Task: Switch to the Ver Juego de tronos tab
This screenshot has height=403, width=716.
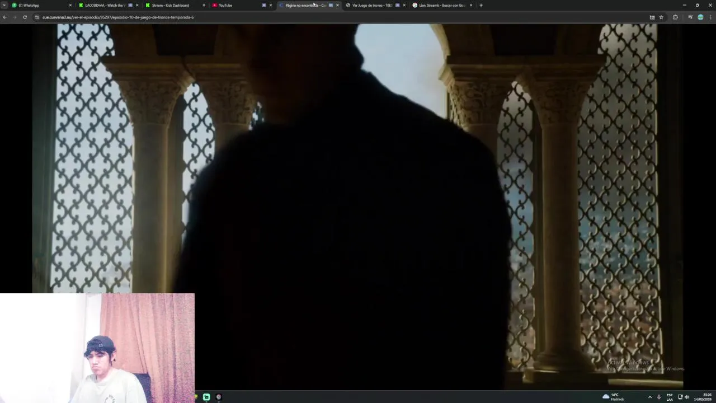Action: pyautogui.click(x=375, y=5)
